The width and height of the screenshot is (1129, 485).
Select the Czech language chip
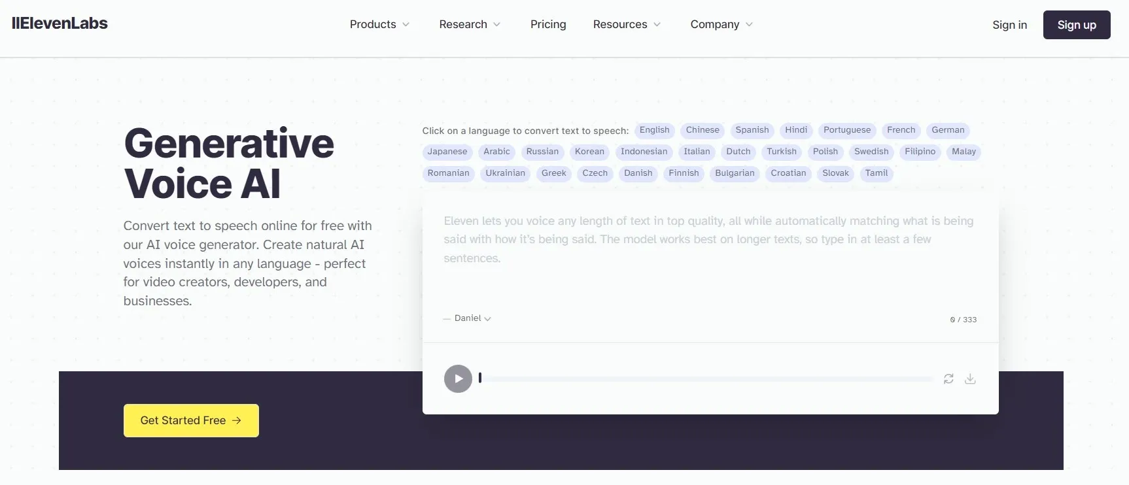coord(595,173)
